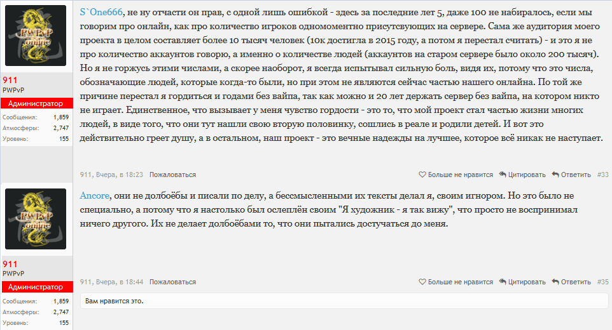Image resolution: width=612 pixels, height=330 pixels.
Task: Click the heart icon on post #33
Action: pyautogui.click(x=422, y=175)
